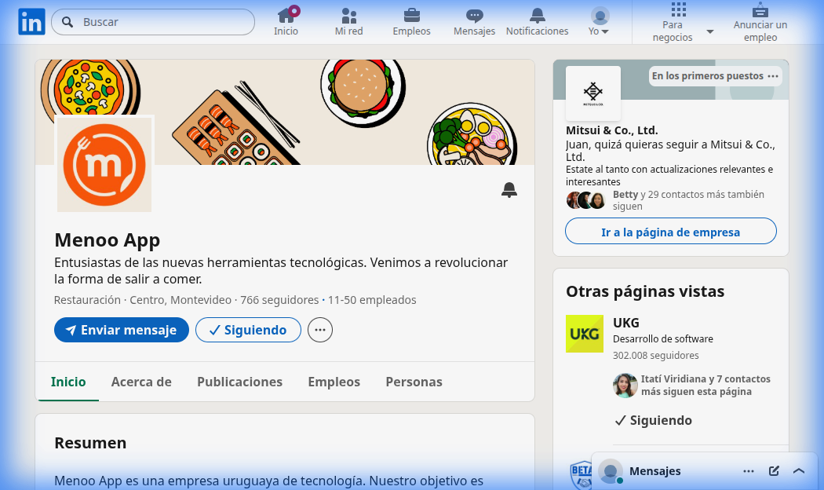Click the search magnifier icon
Image resolution: width=824 pixels, height=490 pixels.
click(67, 22)
